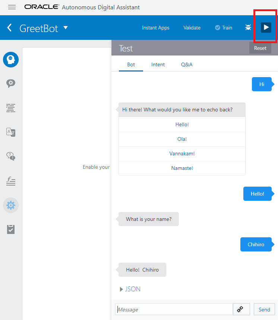Open the Q&A question bubble icon

click(x=11, y=156)
